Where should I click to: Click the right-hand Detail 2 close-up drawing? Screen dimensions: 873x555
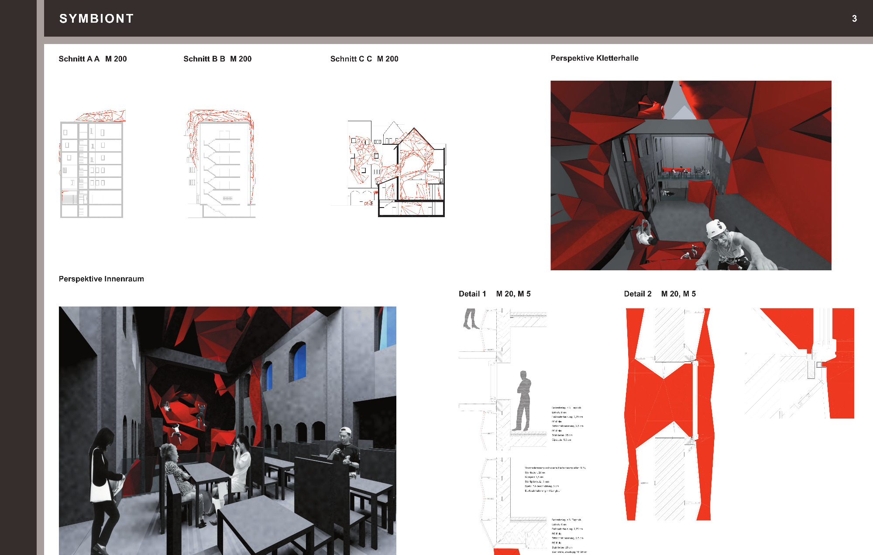[799, 363]
